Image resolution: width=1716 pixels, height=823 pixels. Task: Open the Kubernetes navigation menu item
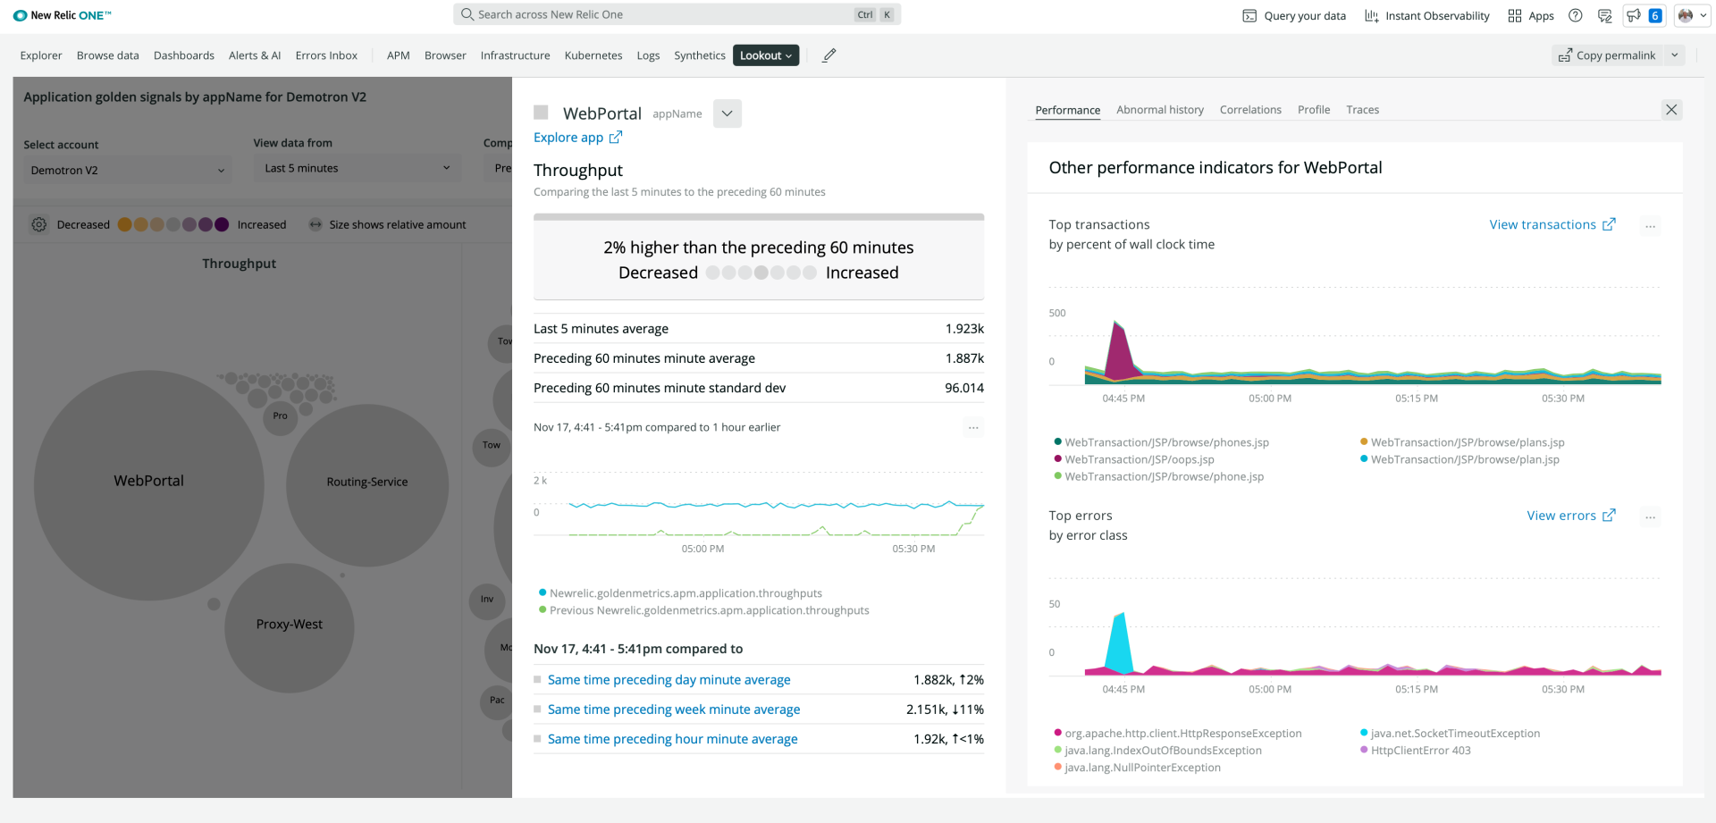point(593,55)
